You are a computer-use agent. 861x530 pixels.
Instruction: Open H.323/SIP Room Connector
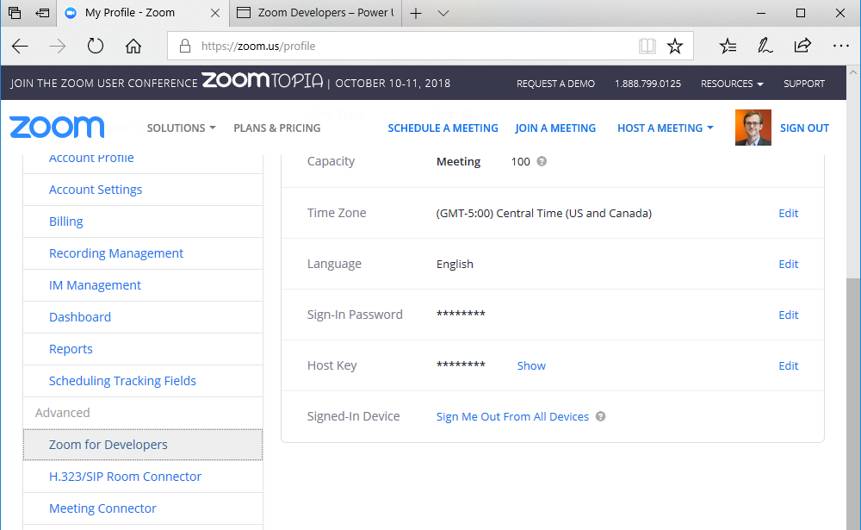125,477
